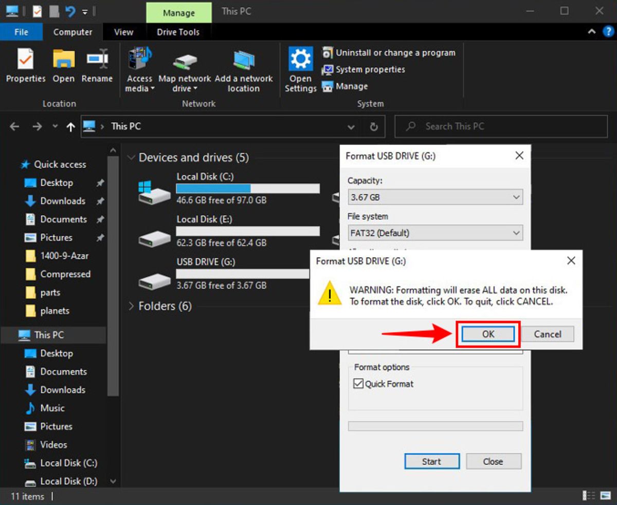Image resolution: width=617 pixels, height=505 pixels.
Task: Switch to the View ribbon tab
Action: point(123,32)
